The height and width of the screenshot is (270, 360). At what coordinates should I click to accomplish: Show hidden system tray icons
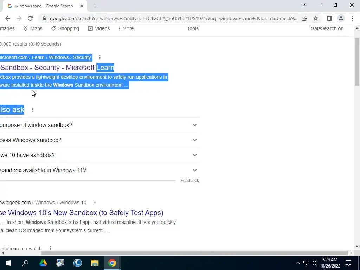297,263
